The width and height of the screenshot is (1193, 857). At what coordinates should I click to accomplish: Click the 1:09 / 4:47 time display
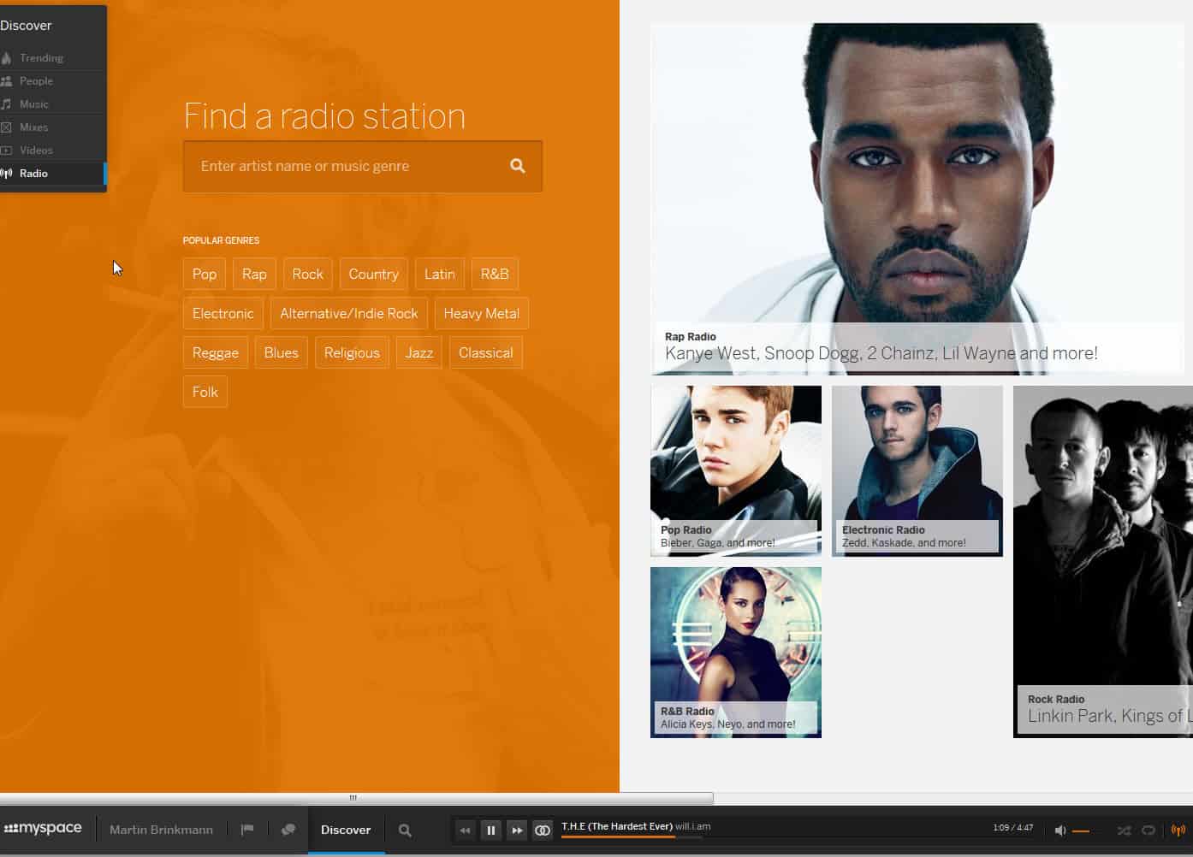(x=1013, y=827)
